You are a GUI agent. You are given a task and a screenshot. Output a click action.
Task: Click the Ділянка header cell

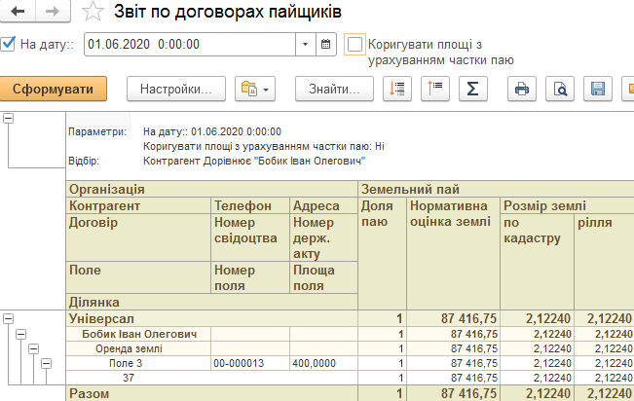pos(212,302)
